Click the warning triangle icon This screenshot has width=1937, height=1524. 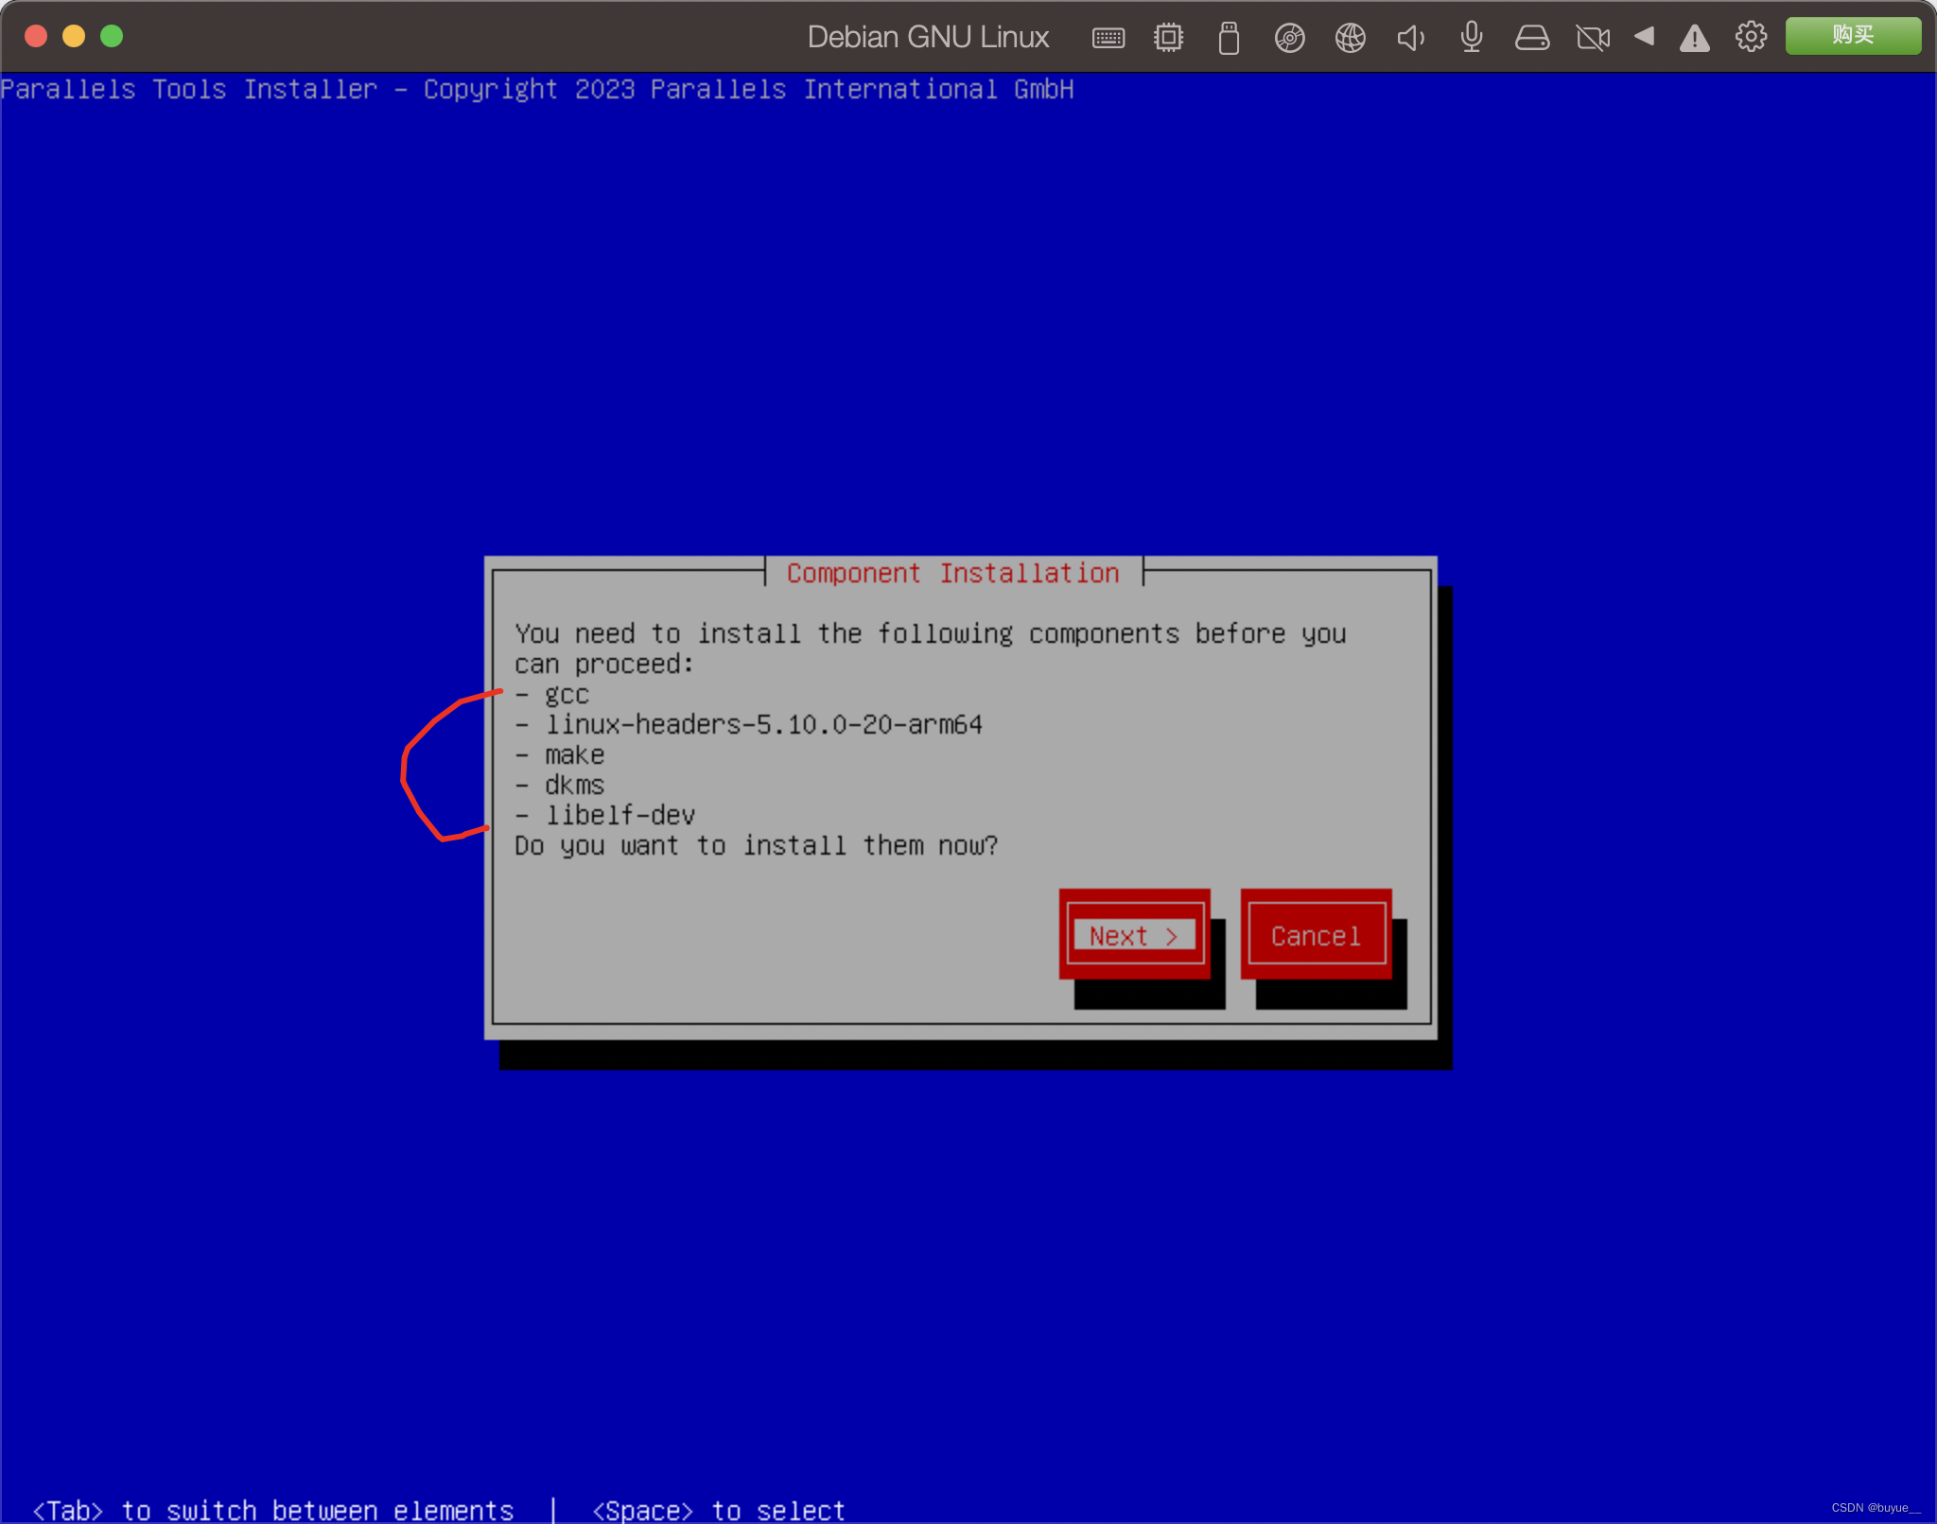click(1694, 38)
